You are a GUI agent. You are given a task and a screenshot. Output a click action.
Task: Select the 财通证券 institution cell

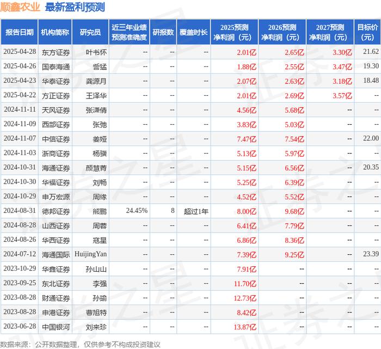click(56, 298)
